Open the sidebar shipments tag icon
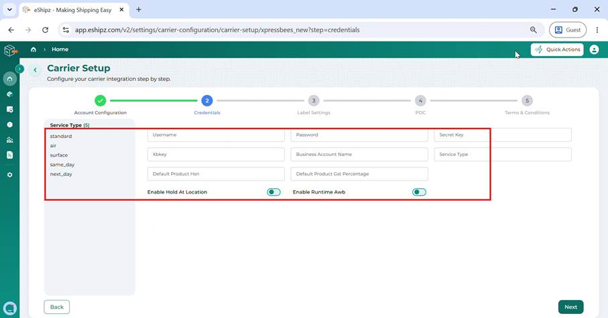The image size is (608, 318). 9,94
